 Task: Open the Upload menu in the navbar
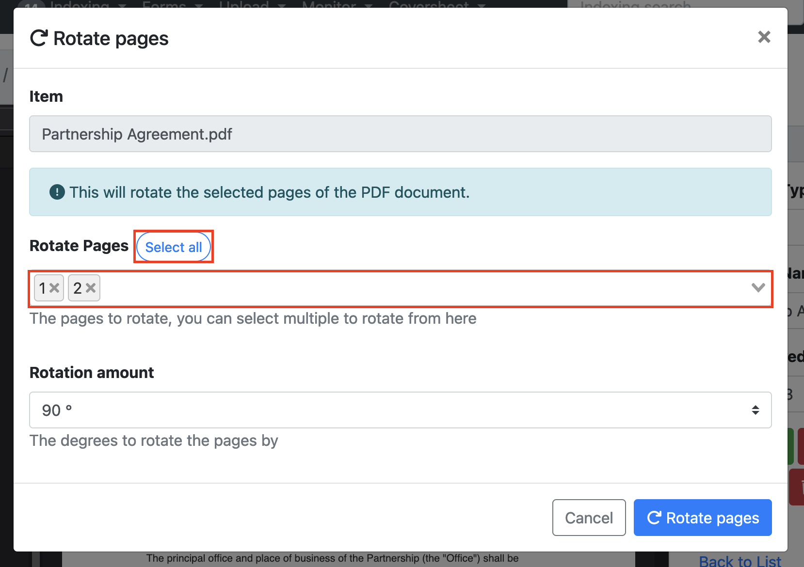click(x=252, y=4)
